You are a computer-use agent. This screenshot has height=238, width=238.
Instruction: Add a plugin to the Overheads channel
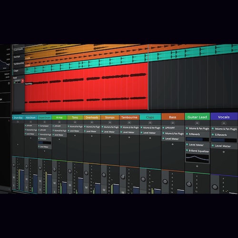tap(92, 136)
